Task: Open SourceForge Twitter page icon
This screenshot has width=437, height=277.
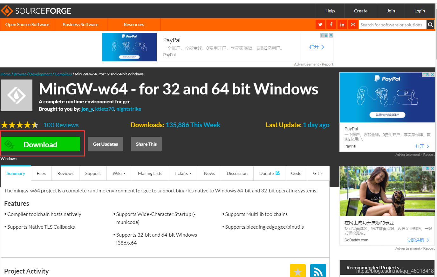Action: coord(320,24)
